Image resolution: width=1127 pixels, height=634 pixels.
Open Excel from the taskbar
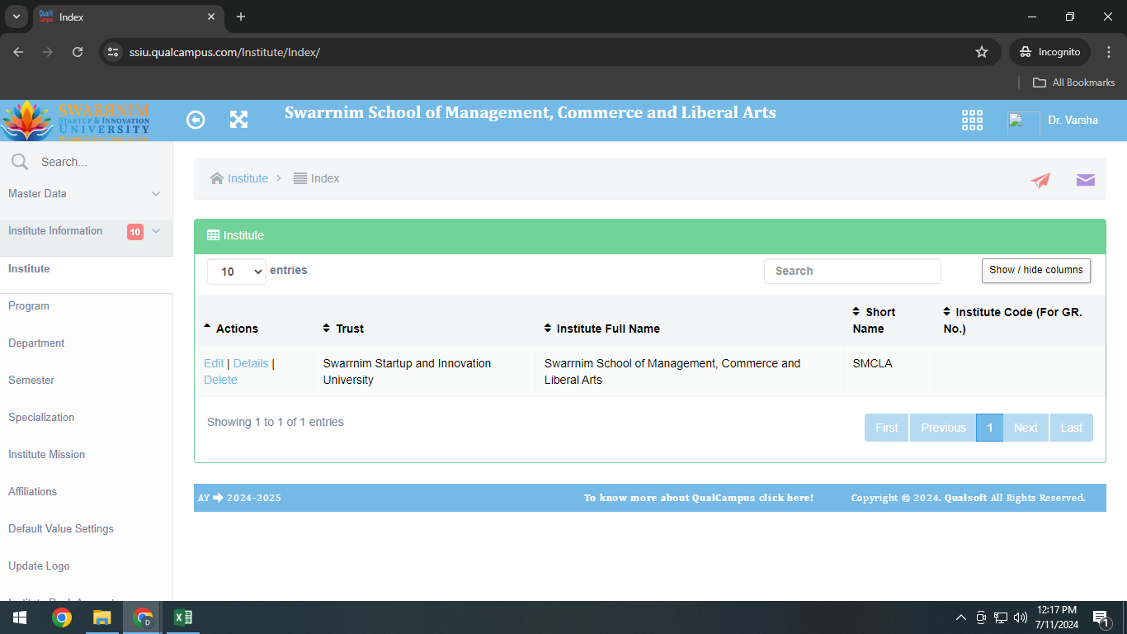pos(183,617)
